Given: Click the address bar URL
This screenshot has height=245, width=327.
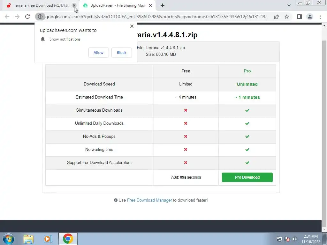Looking at the screenshot, I should tap(157, 17).
